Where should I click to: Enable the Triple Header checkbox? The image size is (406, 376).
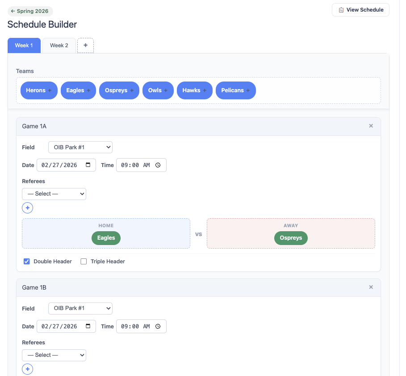point(84,262)
